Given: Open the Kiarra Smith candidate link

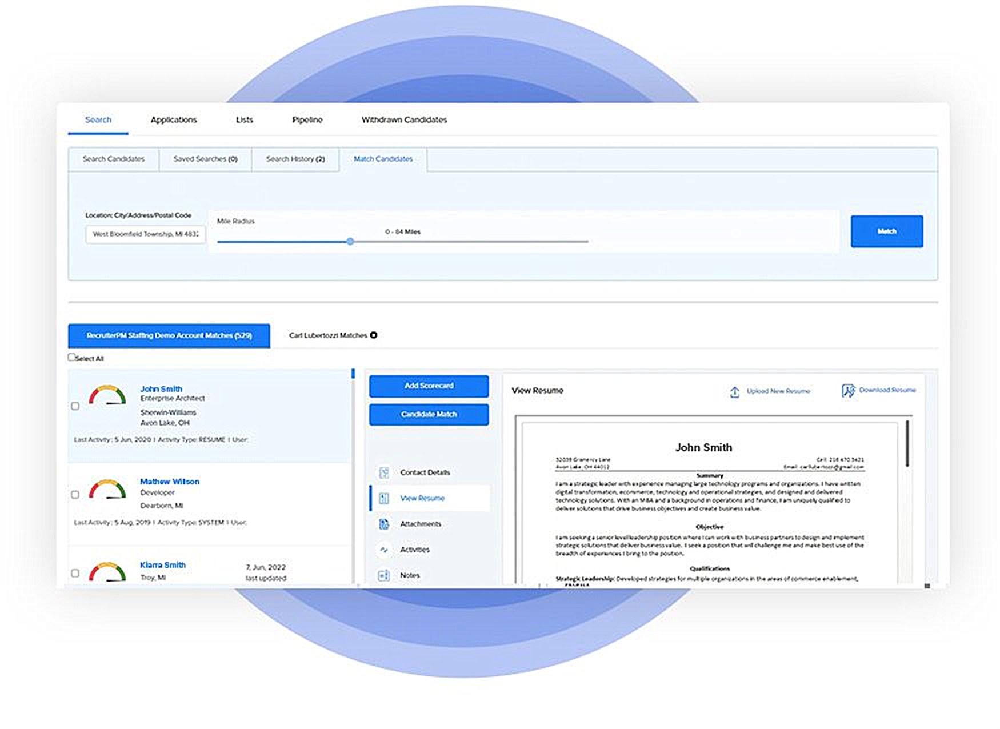Looking at the screenshot, I should [163, 565].
